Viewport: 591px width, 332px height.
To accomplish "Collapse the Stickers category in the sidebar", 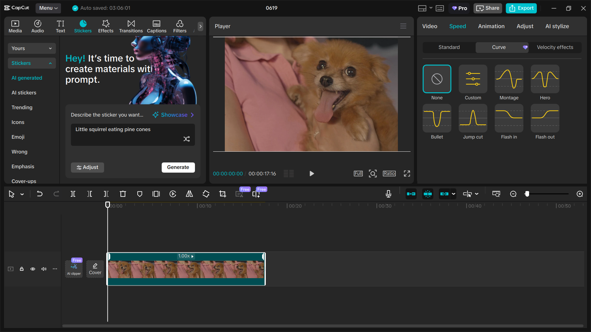I will click(31, 63).
